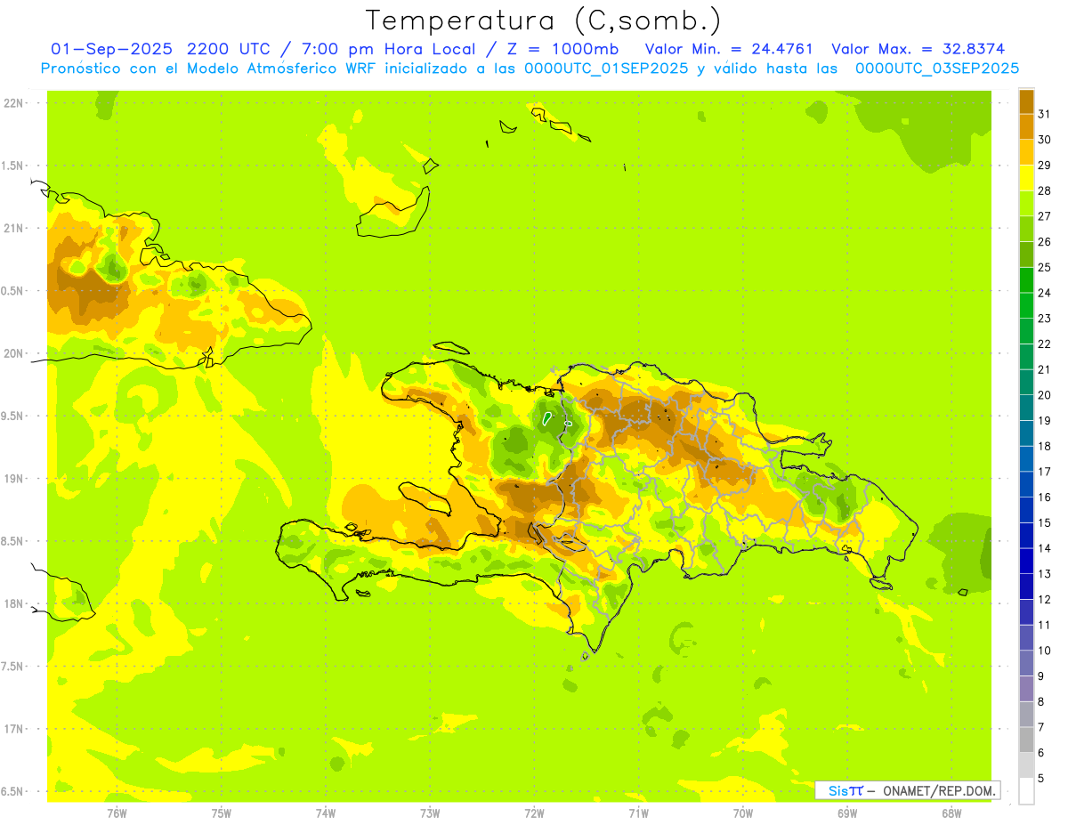The width and height of the screenshot is (1068, 825).
Task: Click the "18" colorbar scale label
Action: (1045, 446)
